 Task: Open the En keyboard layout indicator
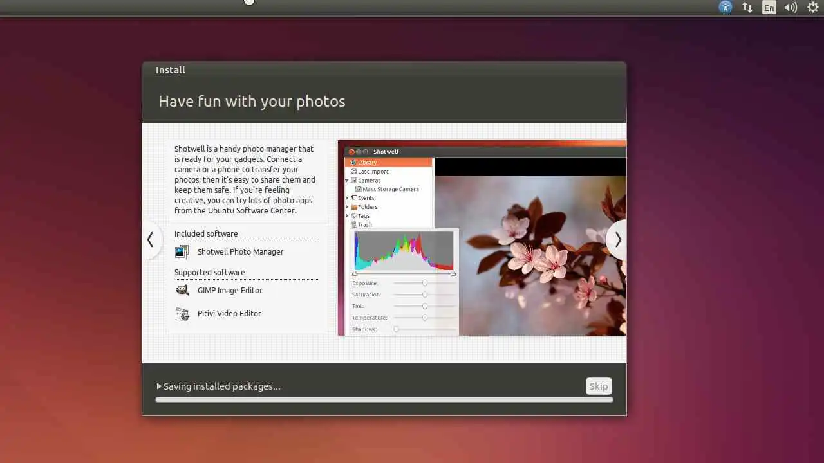(x=769, y=8)
